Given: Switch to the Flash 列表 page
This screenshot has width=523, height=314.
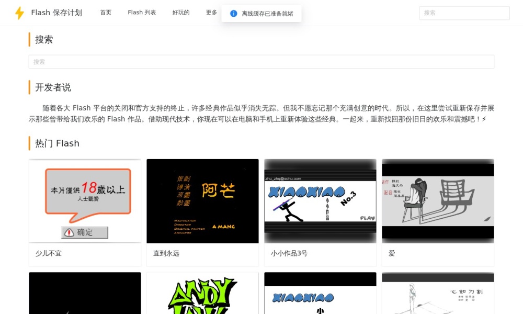Looking at the screenshot, I should pyautogui.click(x=141, y=13).
